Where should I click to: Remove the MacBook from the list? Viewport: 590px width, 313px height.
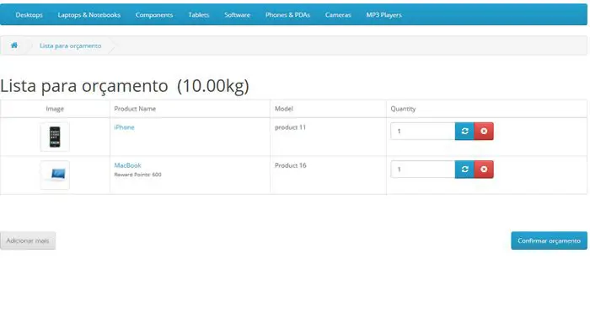click(484, 170)
